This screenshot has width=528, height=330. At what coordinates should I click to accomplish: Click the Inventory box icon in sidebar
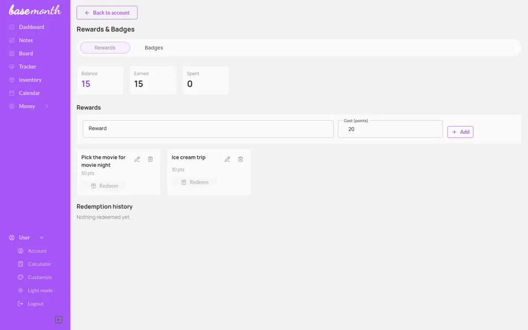click(12, 80)
